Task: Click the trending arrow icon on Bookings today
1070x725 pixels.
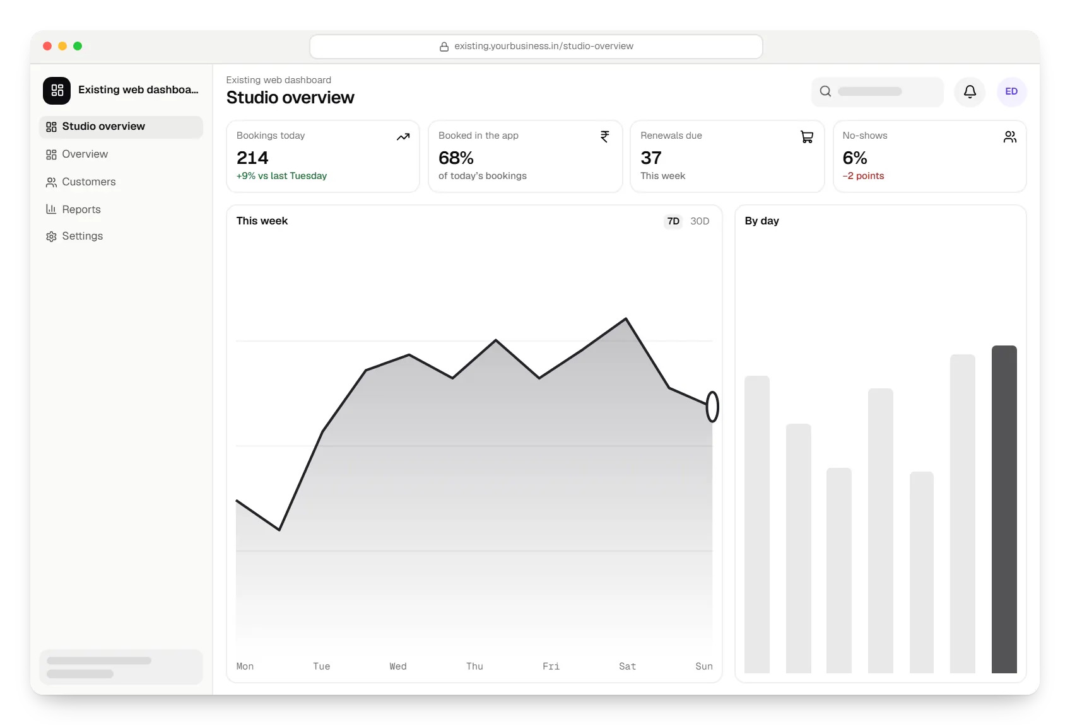Action: click(403, 137)
